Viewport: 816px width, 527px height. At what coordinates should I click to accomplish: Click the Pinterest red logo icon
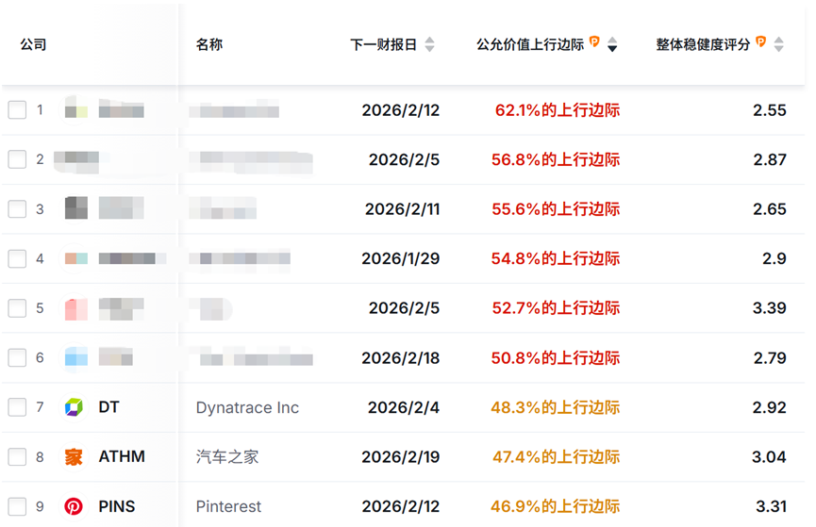74,506
